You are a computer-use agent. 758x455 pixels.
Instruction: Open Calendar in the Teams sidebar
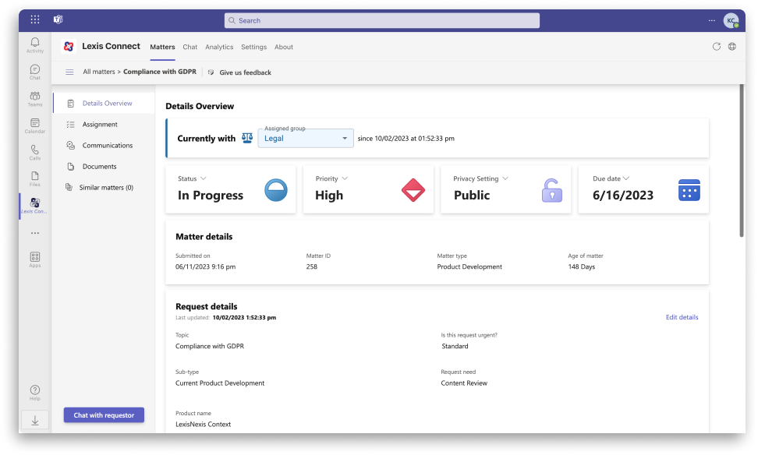[x=35, y=125]
